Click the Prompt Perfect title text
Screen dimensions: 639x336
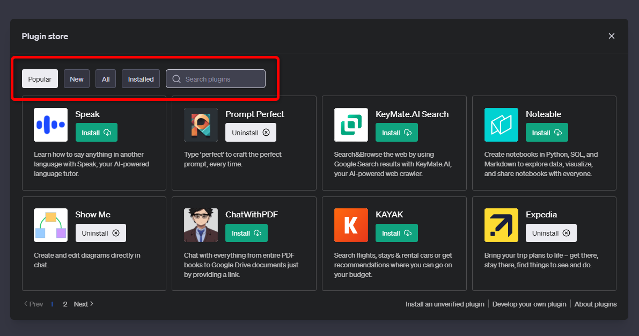point(255,114)
